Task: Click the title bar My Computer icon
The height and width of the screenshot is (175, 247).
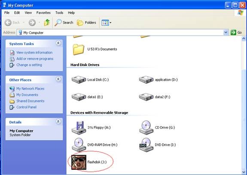Action: [5, 5]
